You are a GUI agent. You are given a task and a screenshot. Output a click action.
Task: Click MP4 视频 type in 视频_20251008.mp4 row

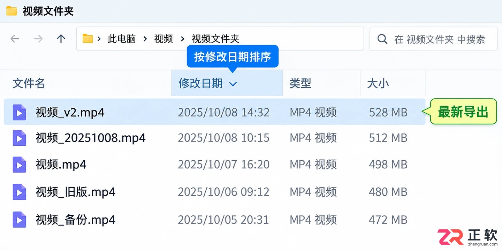(313, 138)
